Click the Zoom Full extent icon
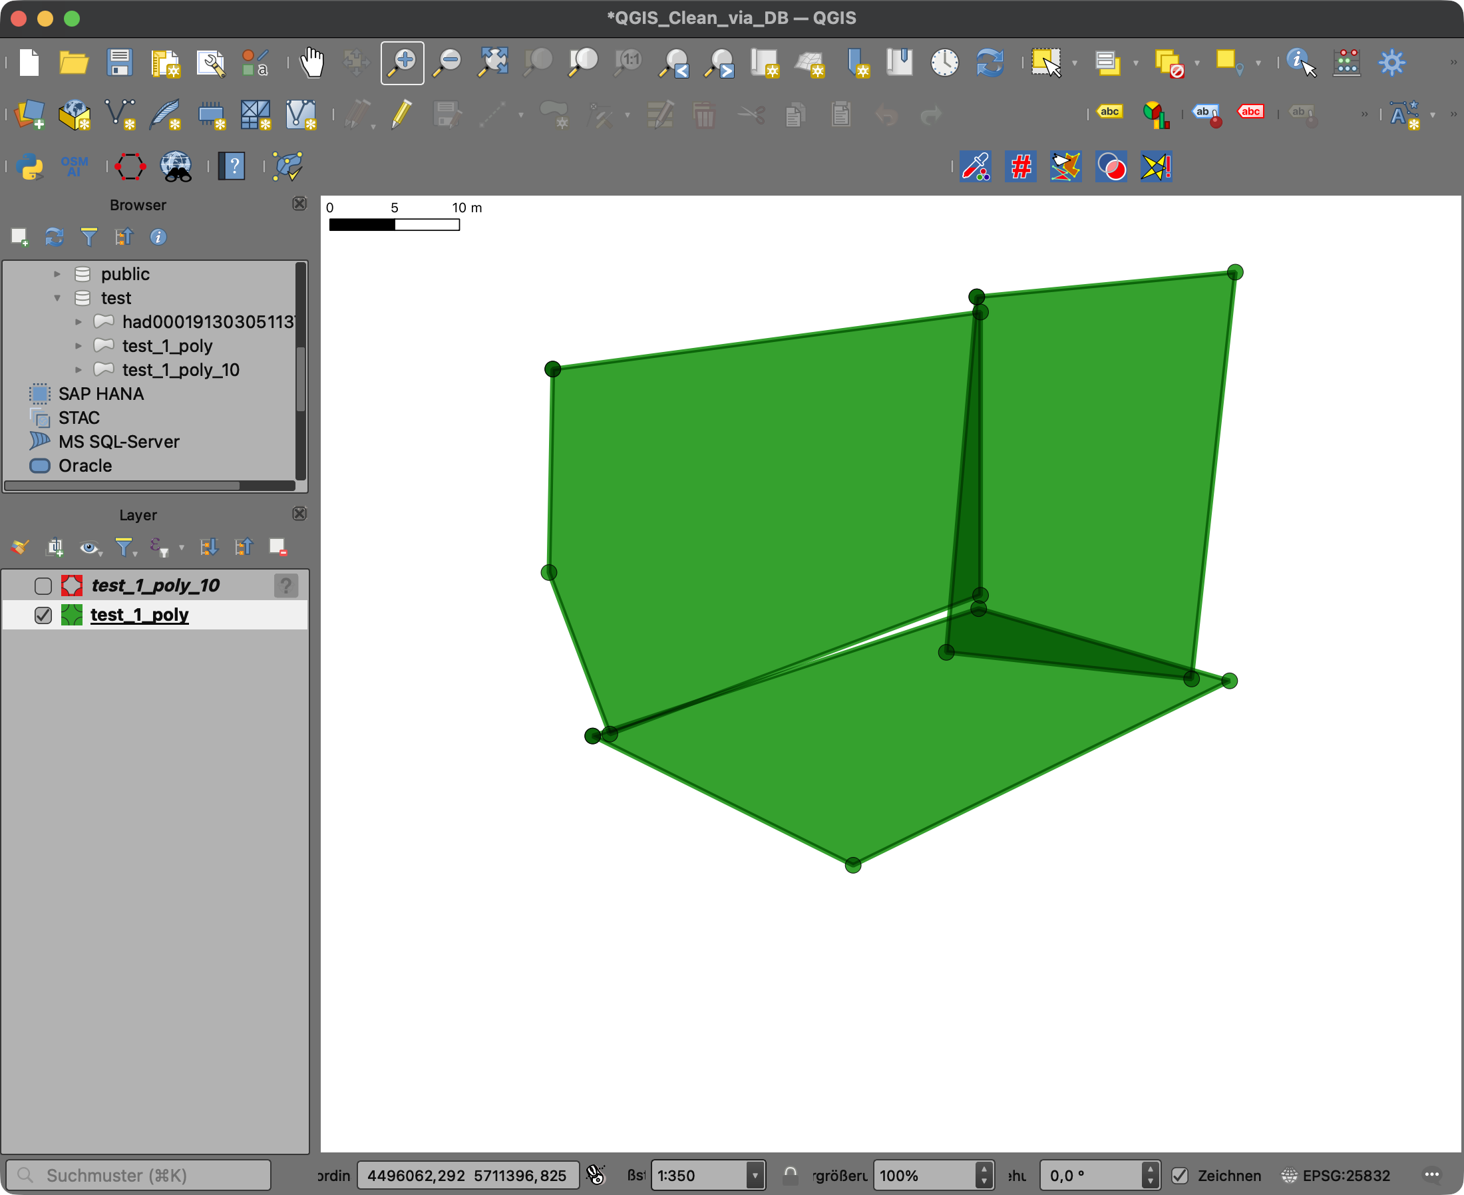Image resolution: width=1464 pixels, height=1195 pixels. click(x=493, y=63)
